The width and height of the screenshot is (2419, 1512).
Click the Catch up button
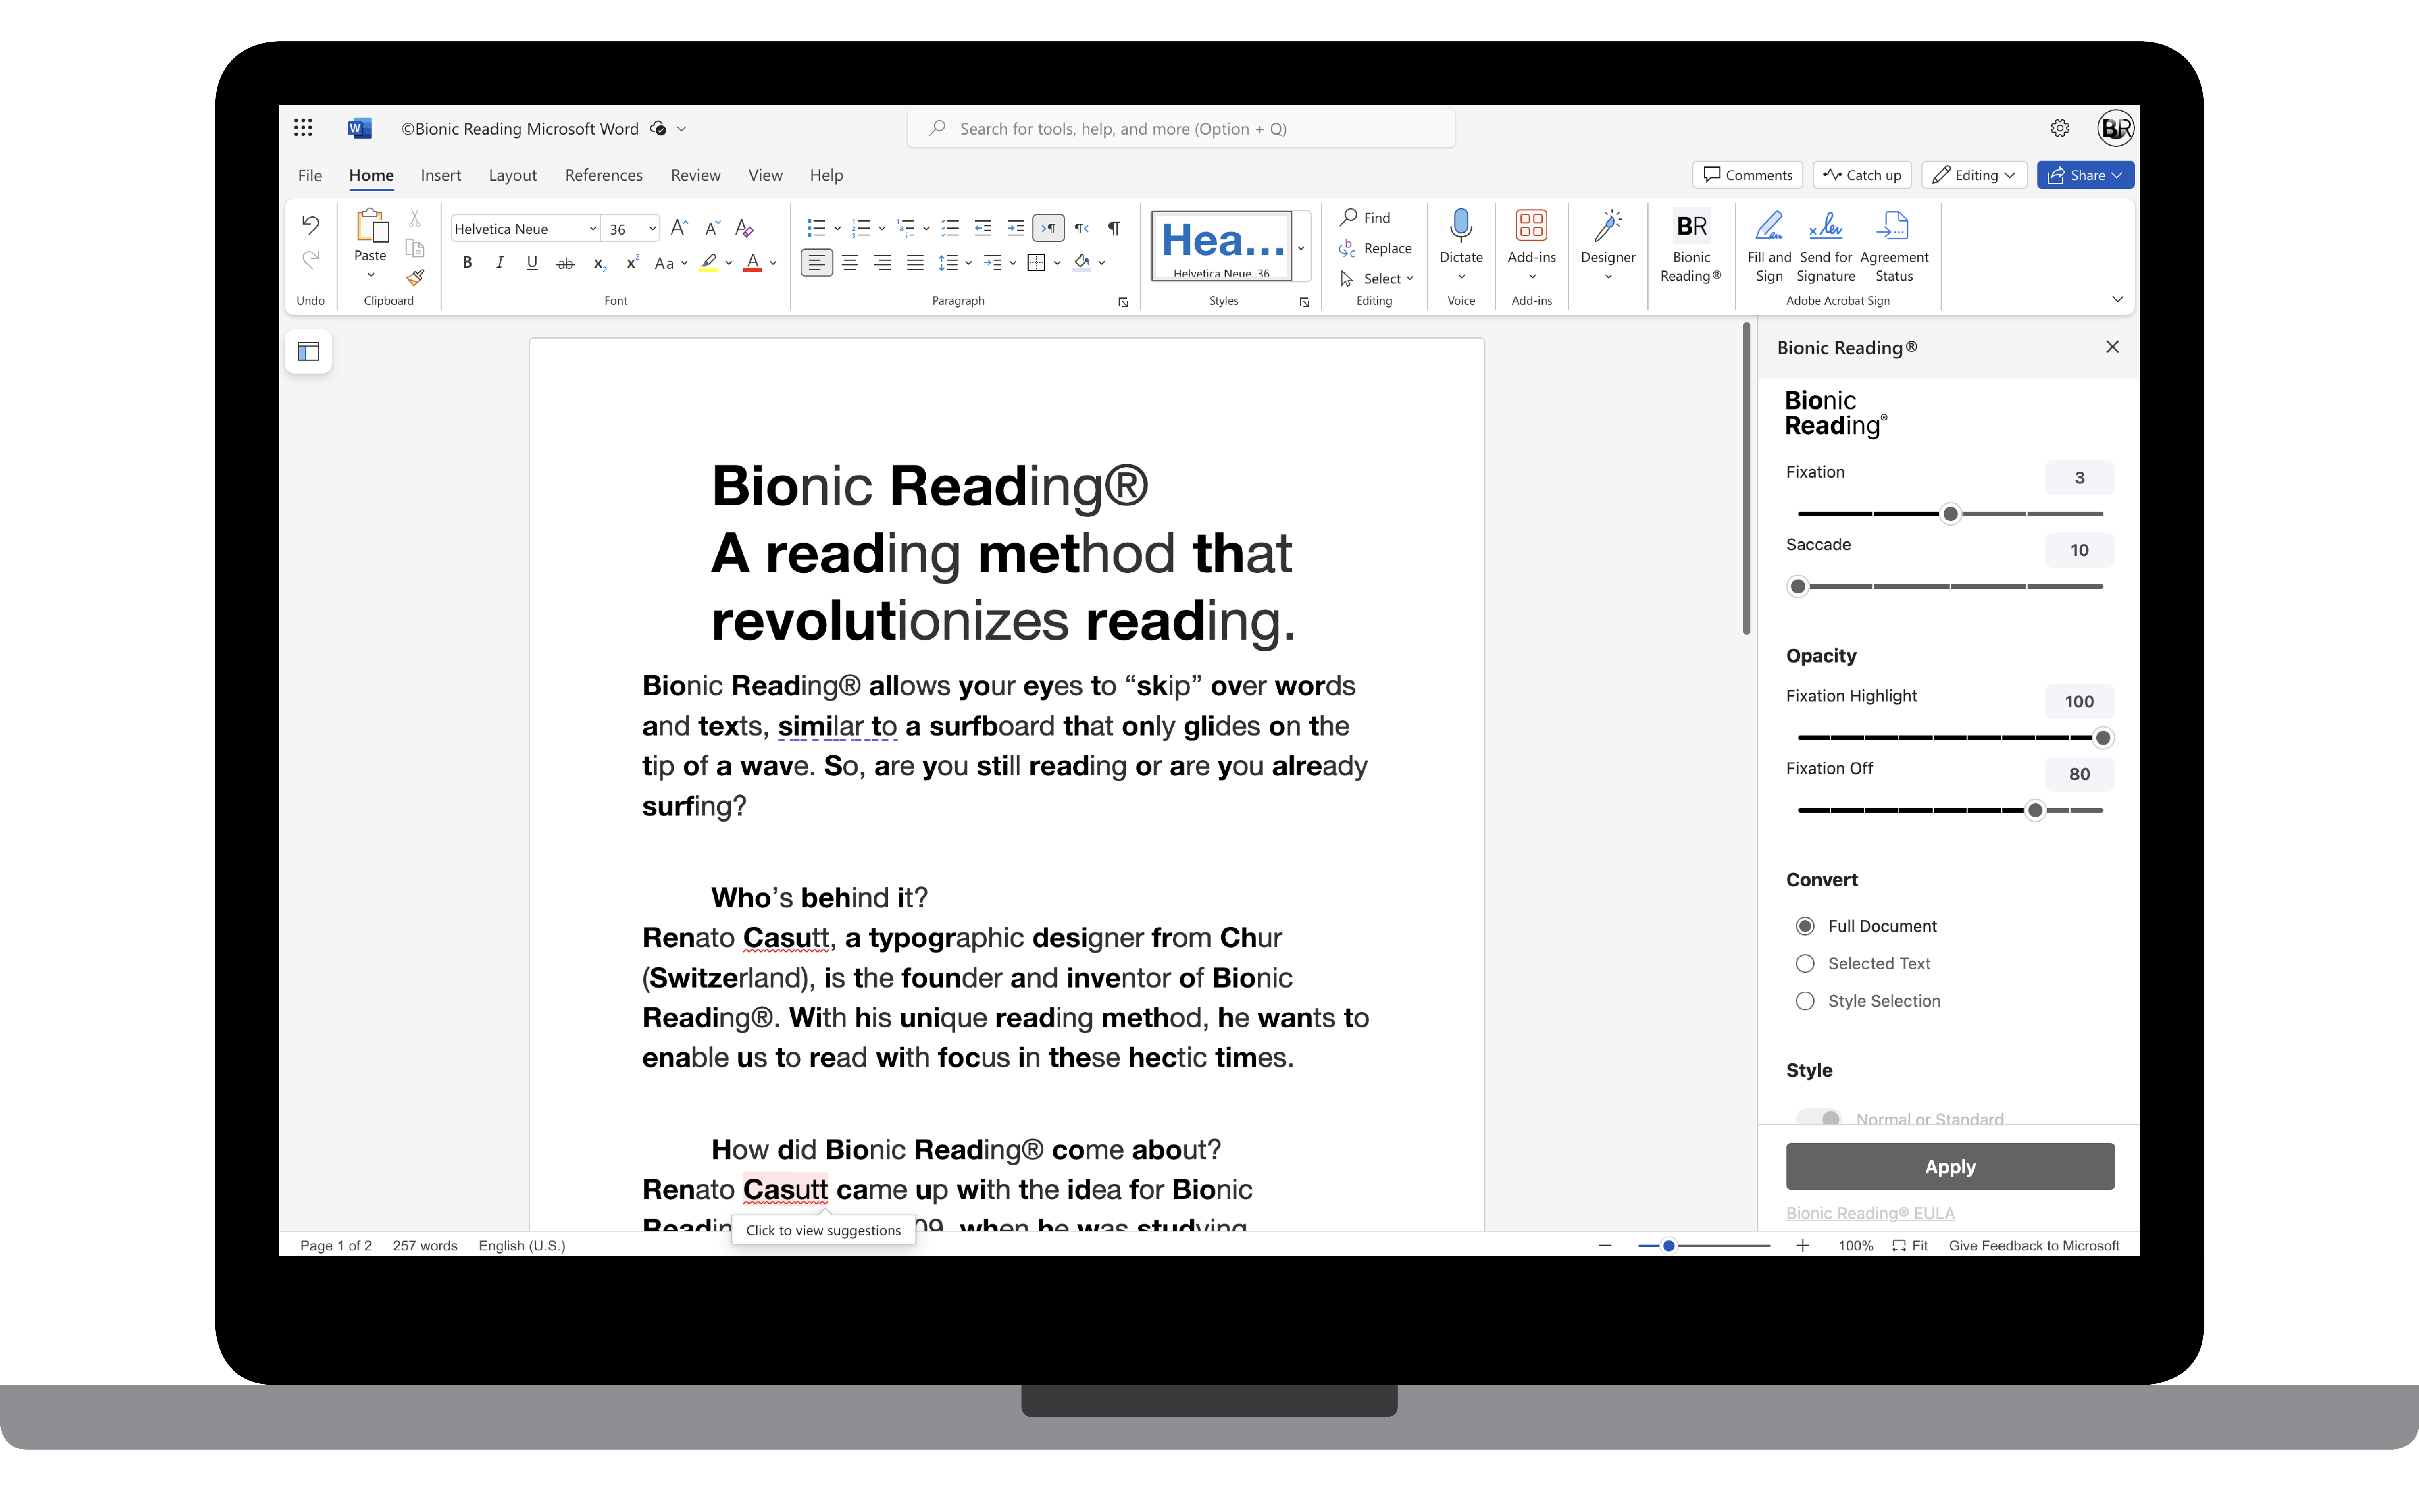(x=1862, y=175)
